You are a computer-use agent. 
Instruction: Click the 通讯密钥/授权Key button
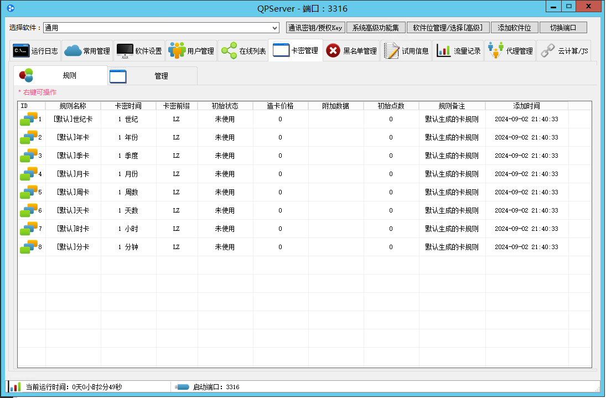click(315, 28)
